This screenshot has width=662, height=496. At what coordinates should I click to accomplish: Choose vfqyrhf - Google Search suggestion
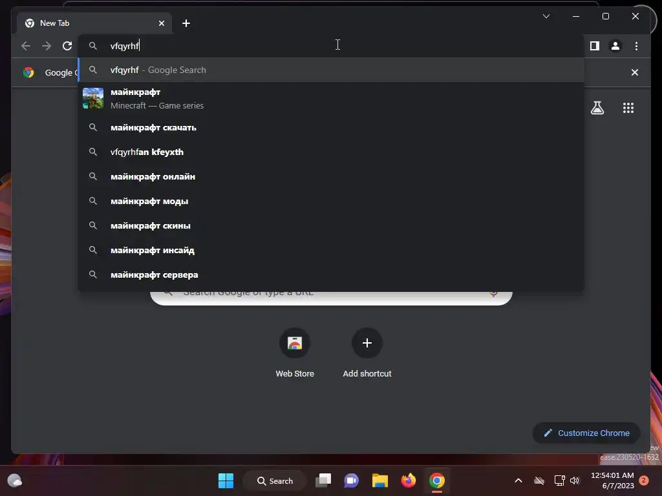point(332,70)
